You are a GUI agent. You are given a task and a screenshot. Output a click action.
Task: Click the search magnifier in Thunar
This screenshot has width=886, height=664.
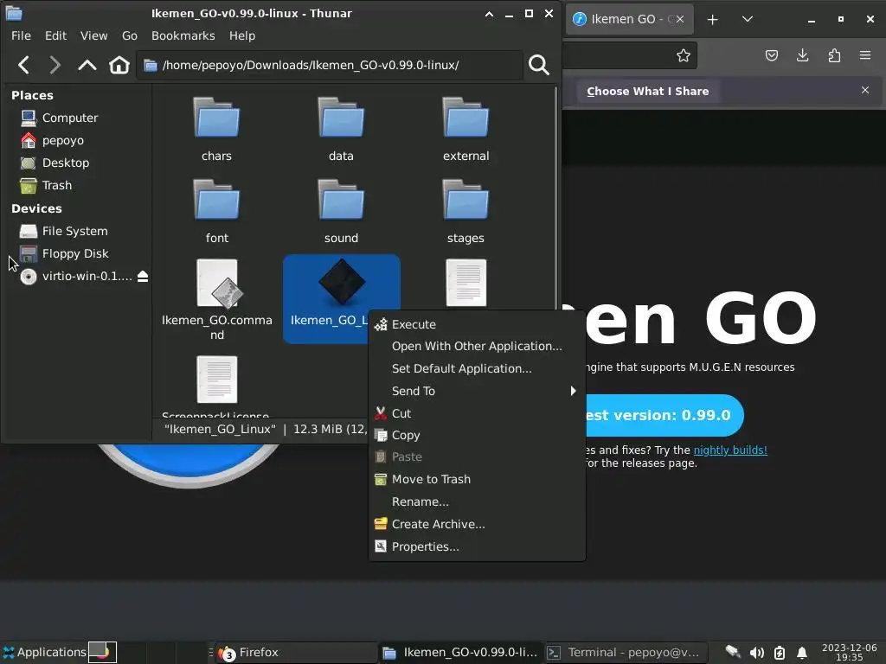538,65
